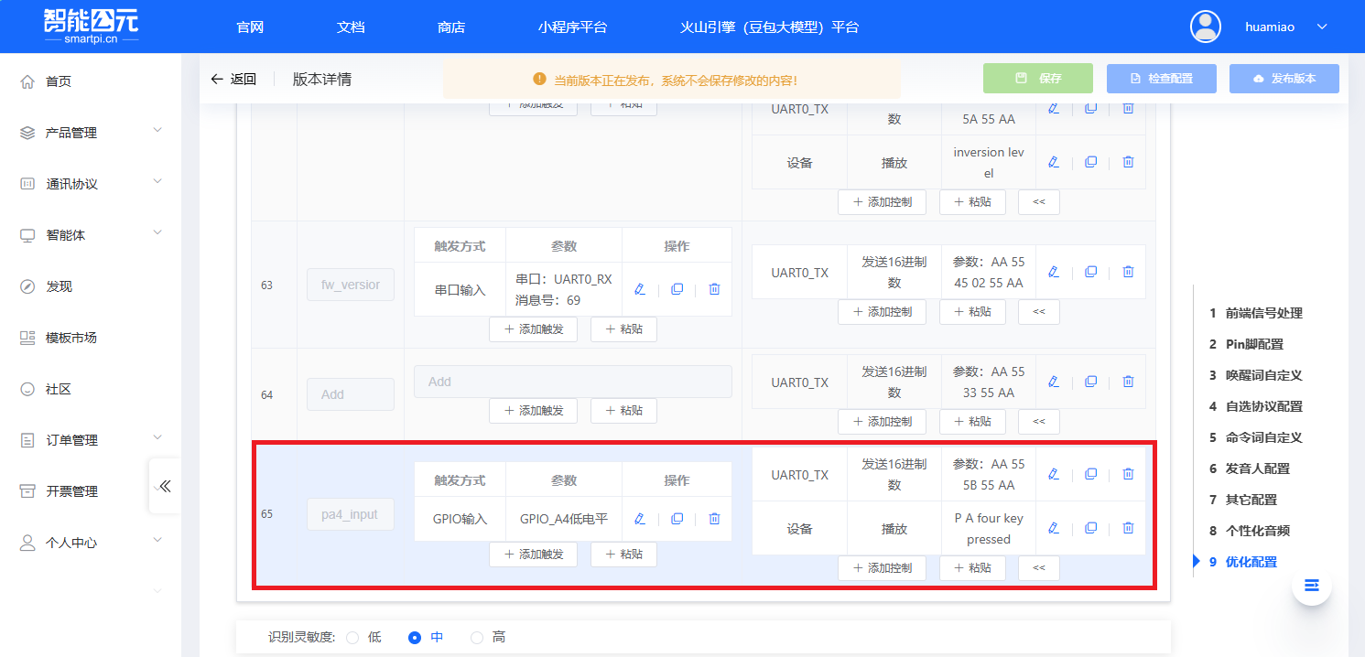1365x657 pixels.
Task: Click the floating menu icon at bottom right
Action: coord(1311,586)
